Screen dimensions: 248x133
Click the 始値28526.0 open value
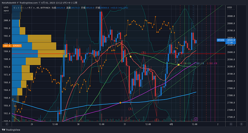(58, 7)
